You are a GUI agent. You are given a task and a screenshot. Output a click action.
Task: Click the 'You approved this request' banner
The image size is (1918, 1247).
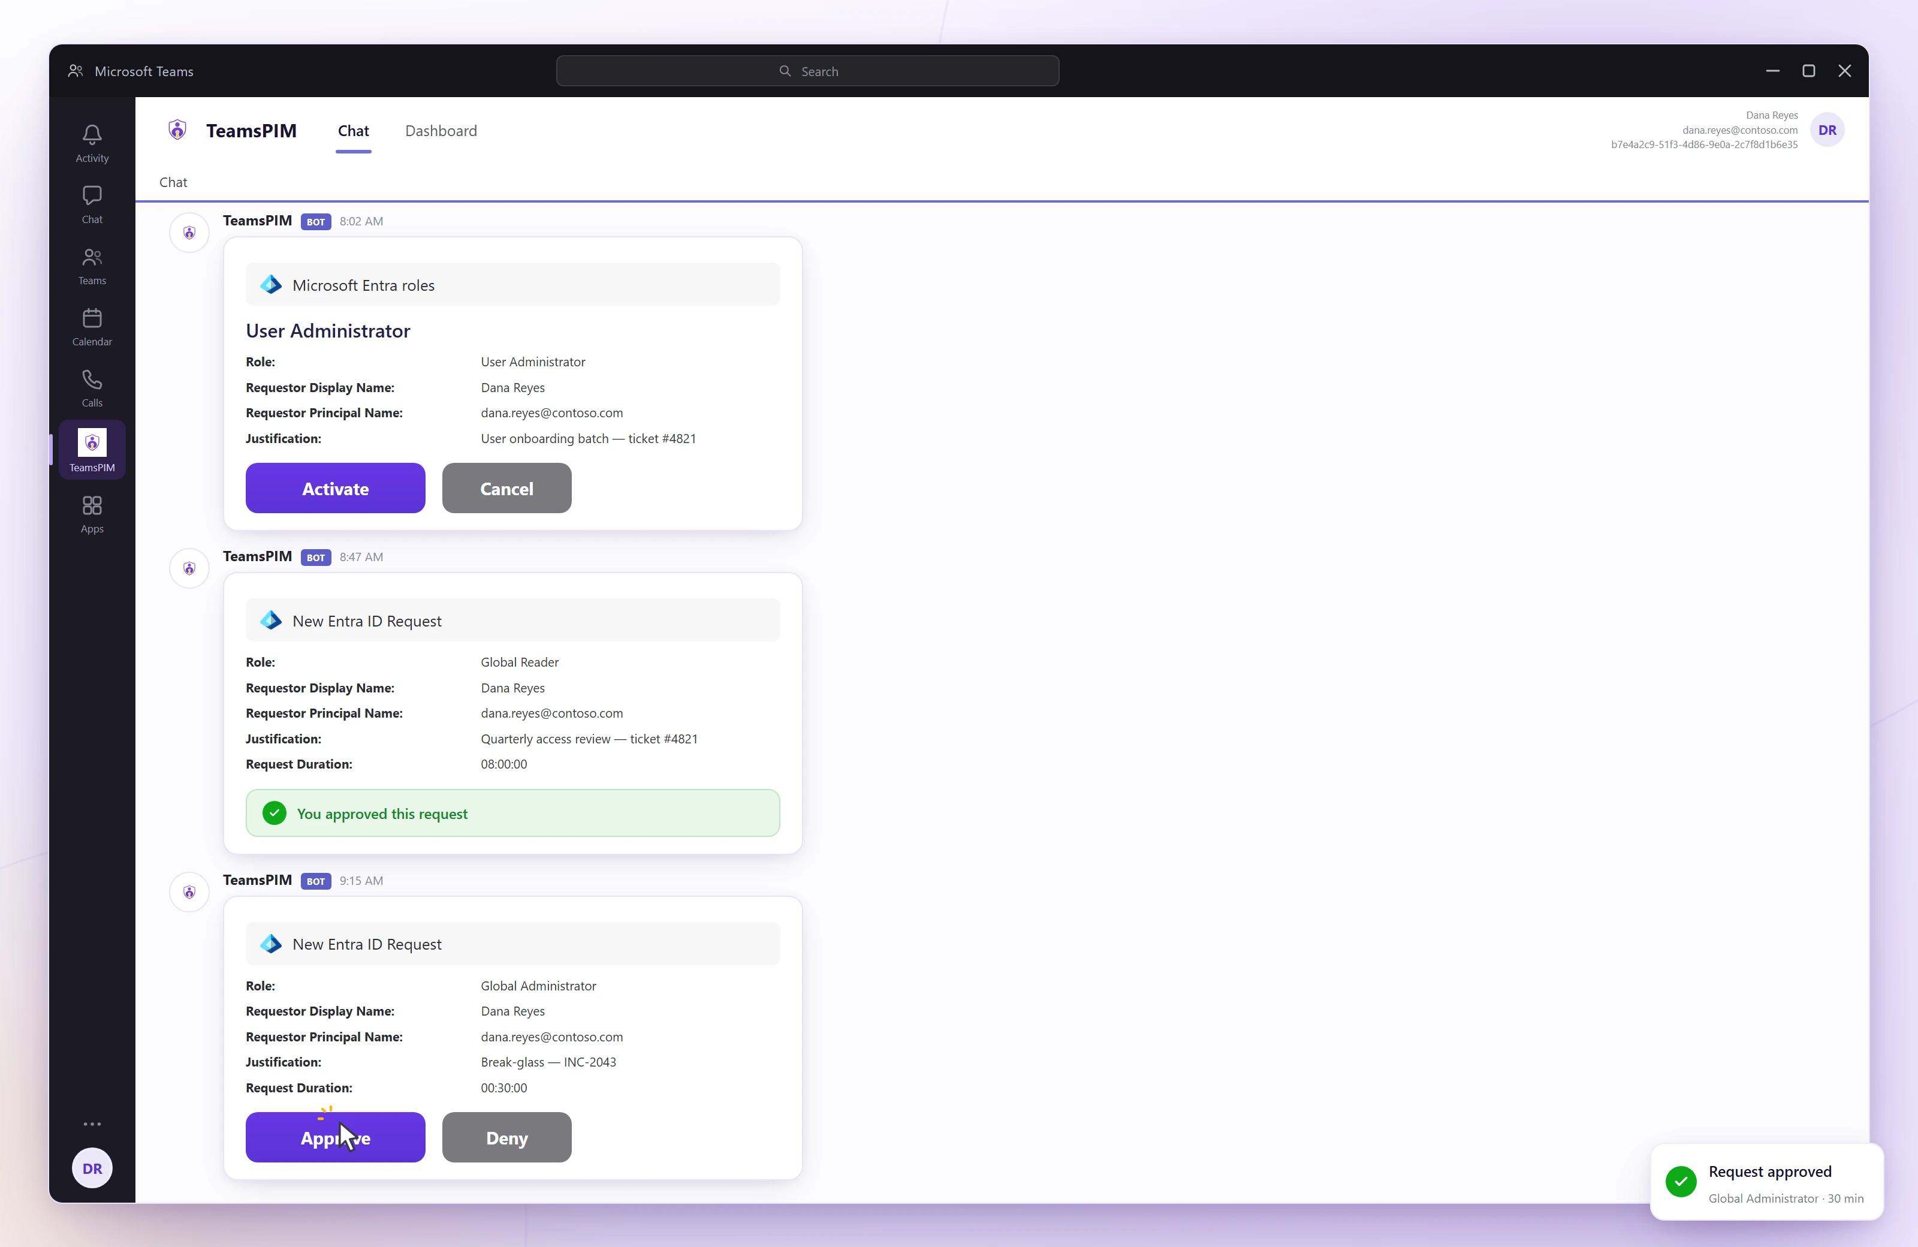pyautogui.click(x=512, y=814)
